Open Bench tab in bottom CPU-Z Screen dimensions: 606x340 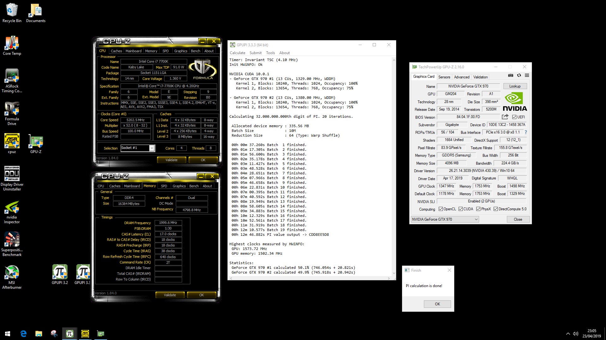pos(194,186)
